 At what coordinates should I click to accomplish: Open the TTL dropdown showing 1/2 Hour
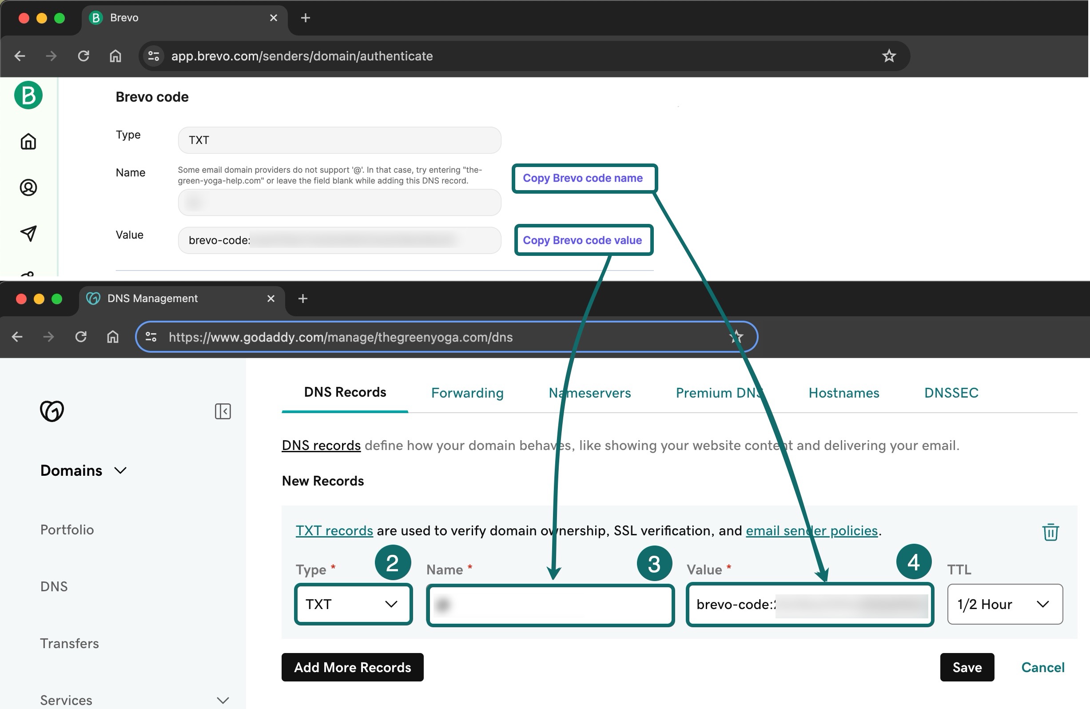coord(1005,604)
